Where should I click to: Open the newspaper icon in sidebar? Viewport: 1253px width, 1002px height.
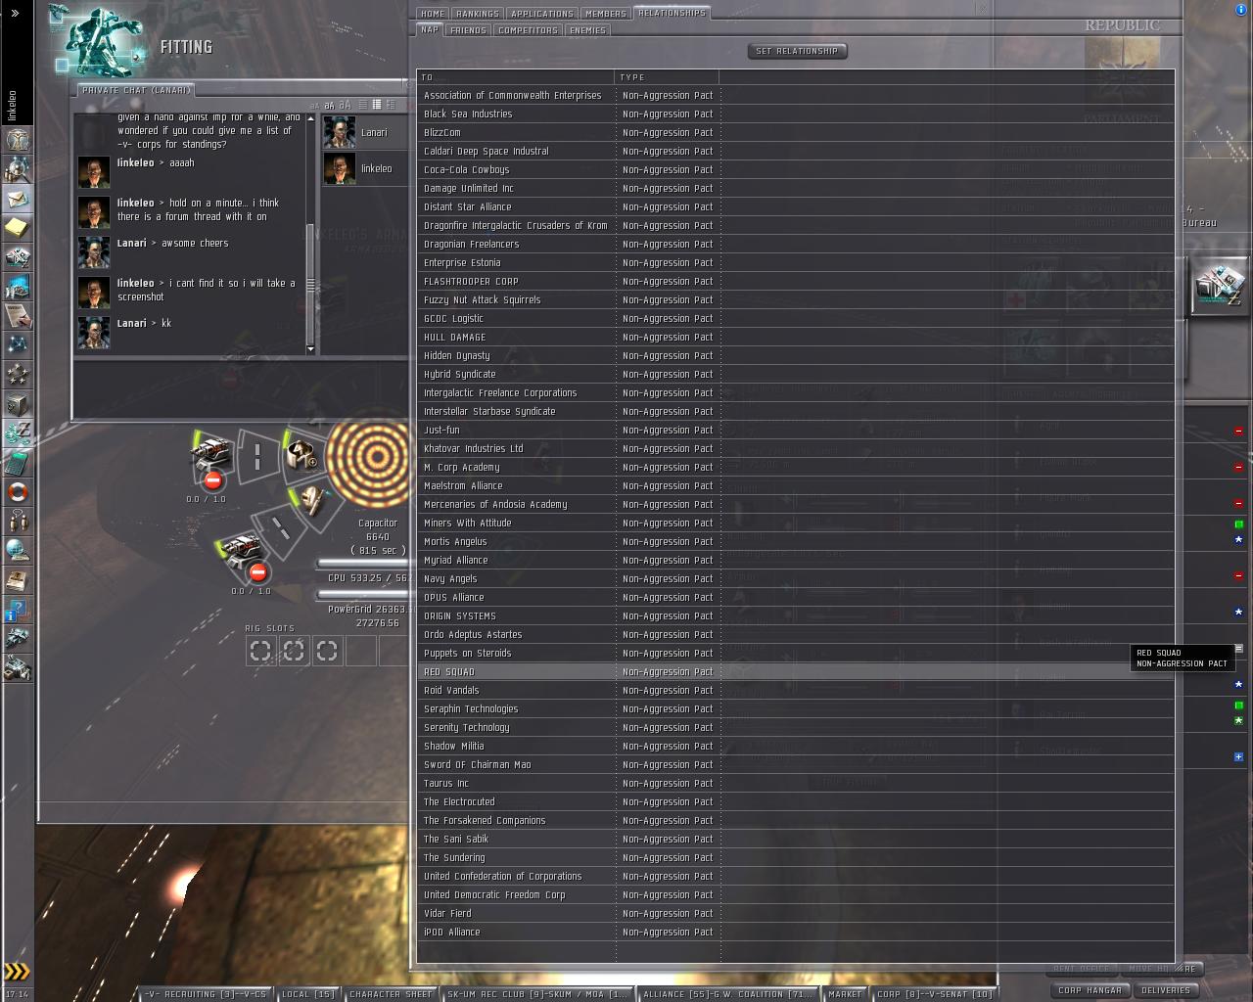(18, 580)
